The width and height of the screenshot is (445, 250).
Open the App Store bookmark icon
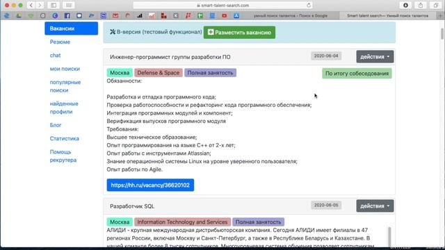236,16
